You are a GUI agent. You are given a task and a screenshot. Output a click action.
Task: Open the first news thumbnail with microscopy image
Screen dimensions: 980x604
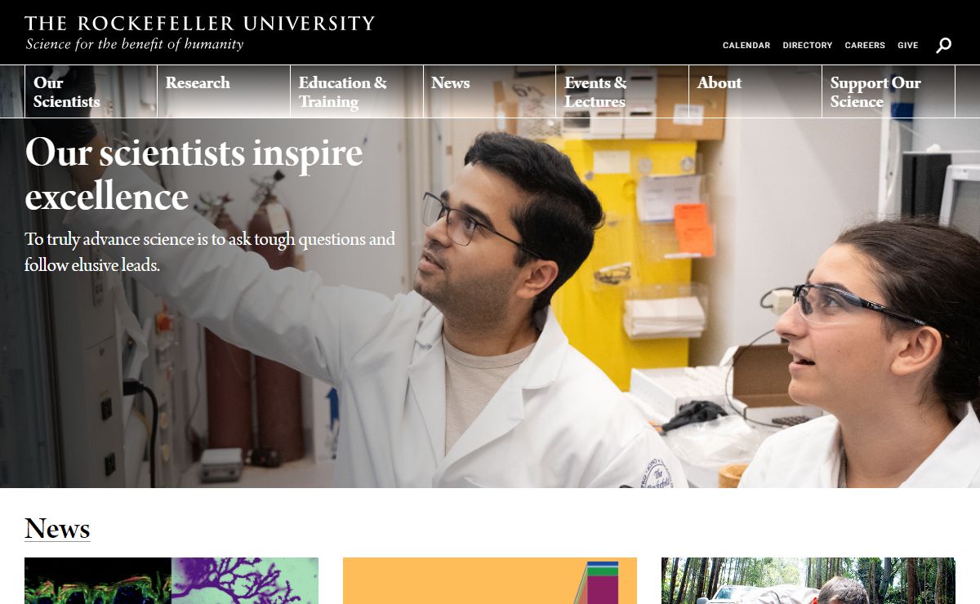click(x=171, y=580)
